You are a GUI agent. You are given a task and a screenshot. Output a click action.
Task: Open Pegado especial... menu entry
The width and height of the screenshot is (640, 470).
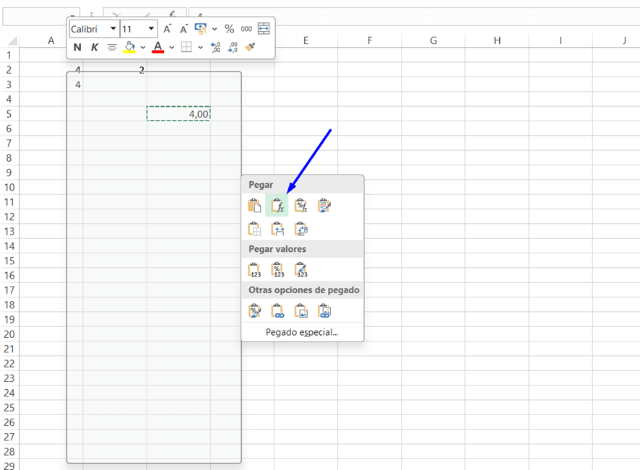click(302, 332)
